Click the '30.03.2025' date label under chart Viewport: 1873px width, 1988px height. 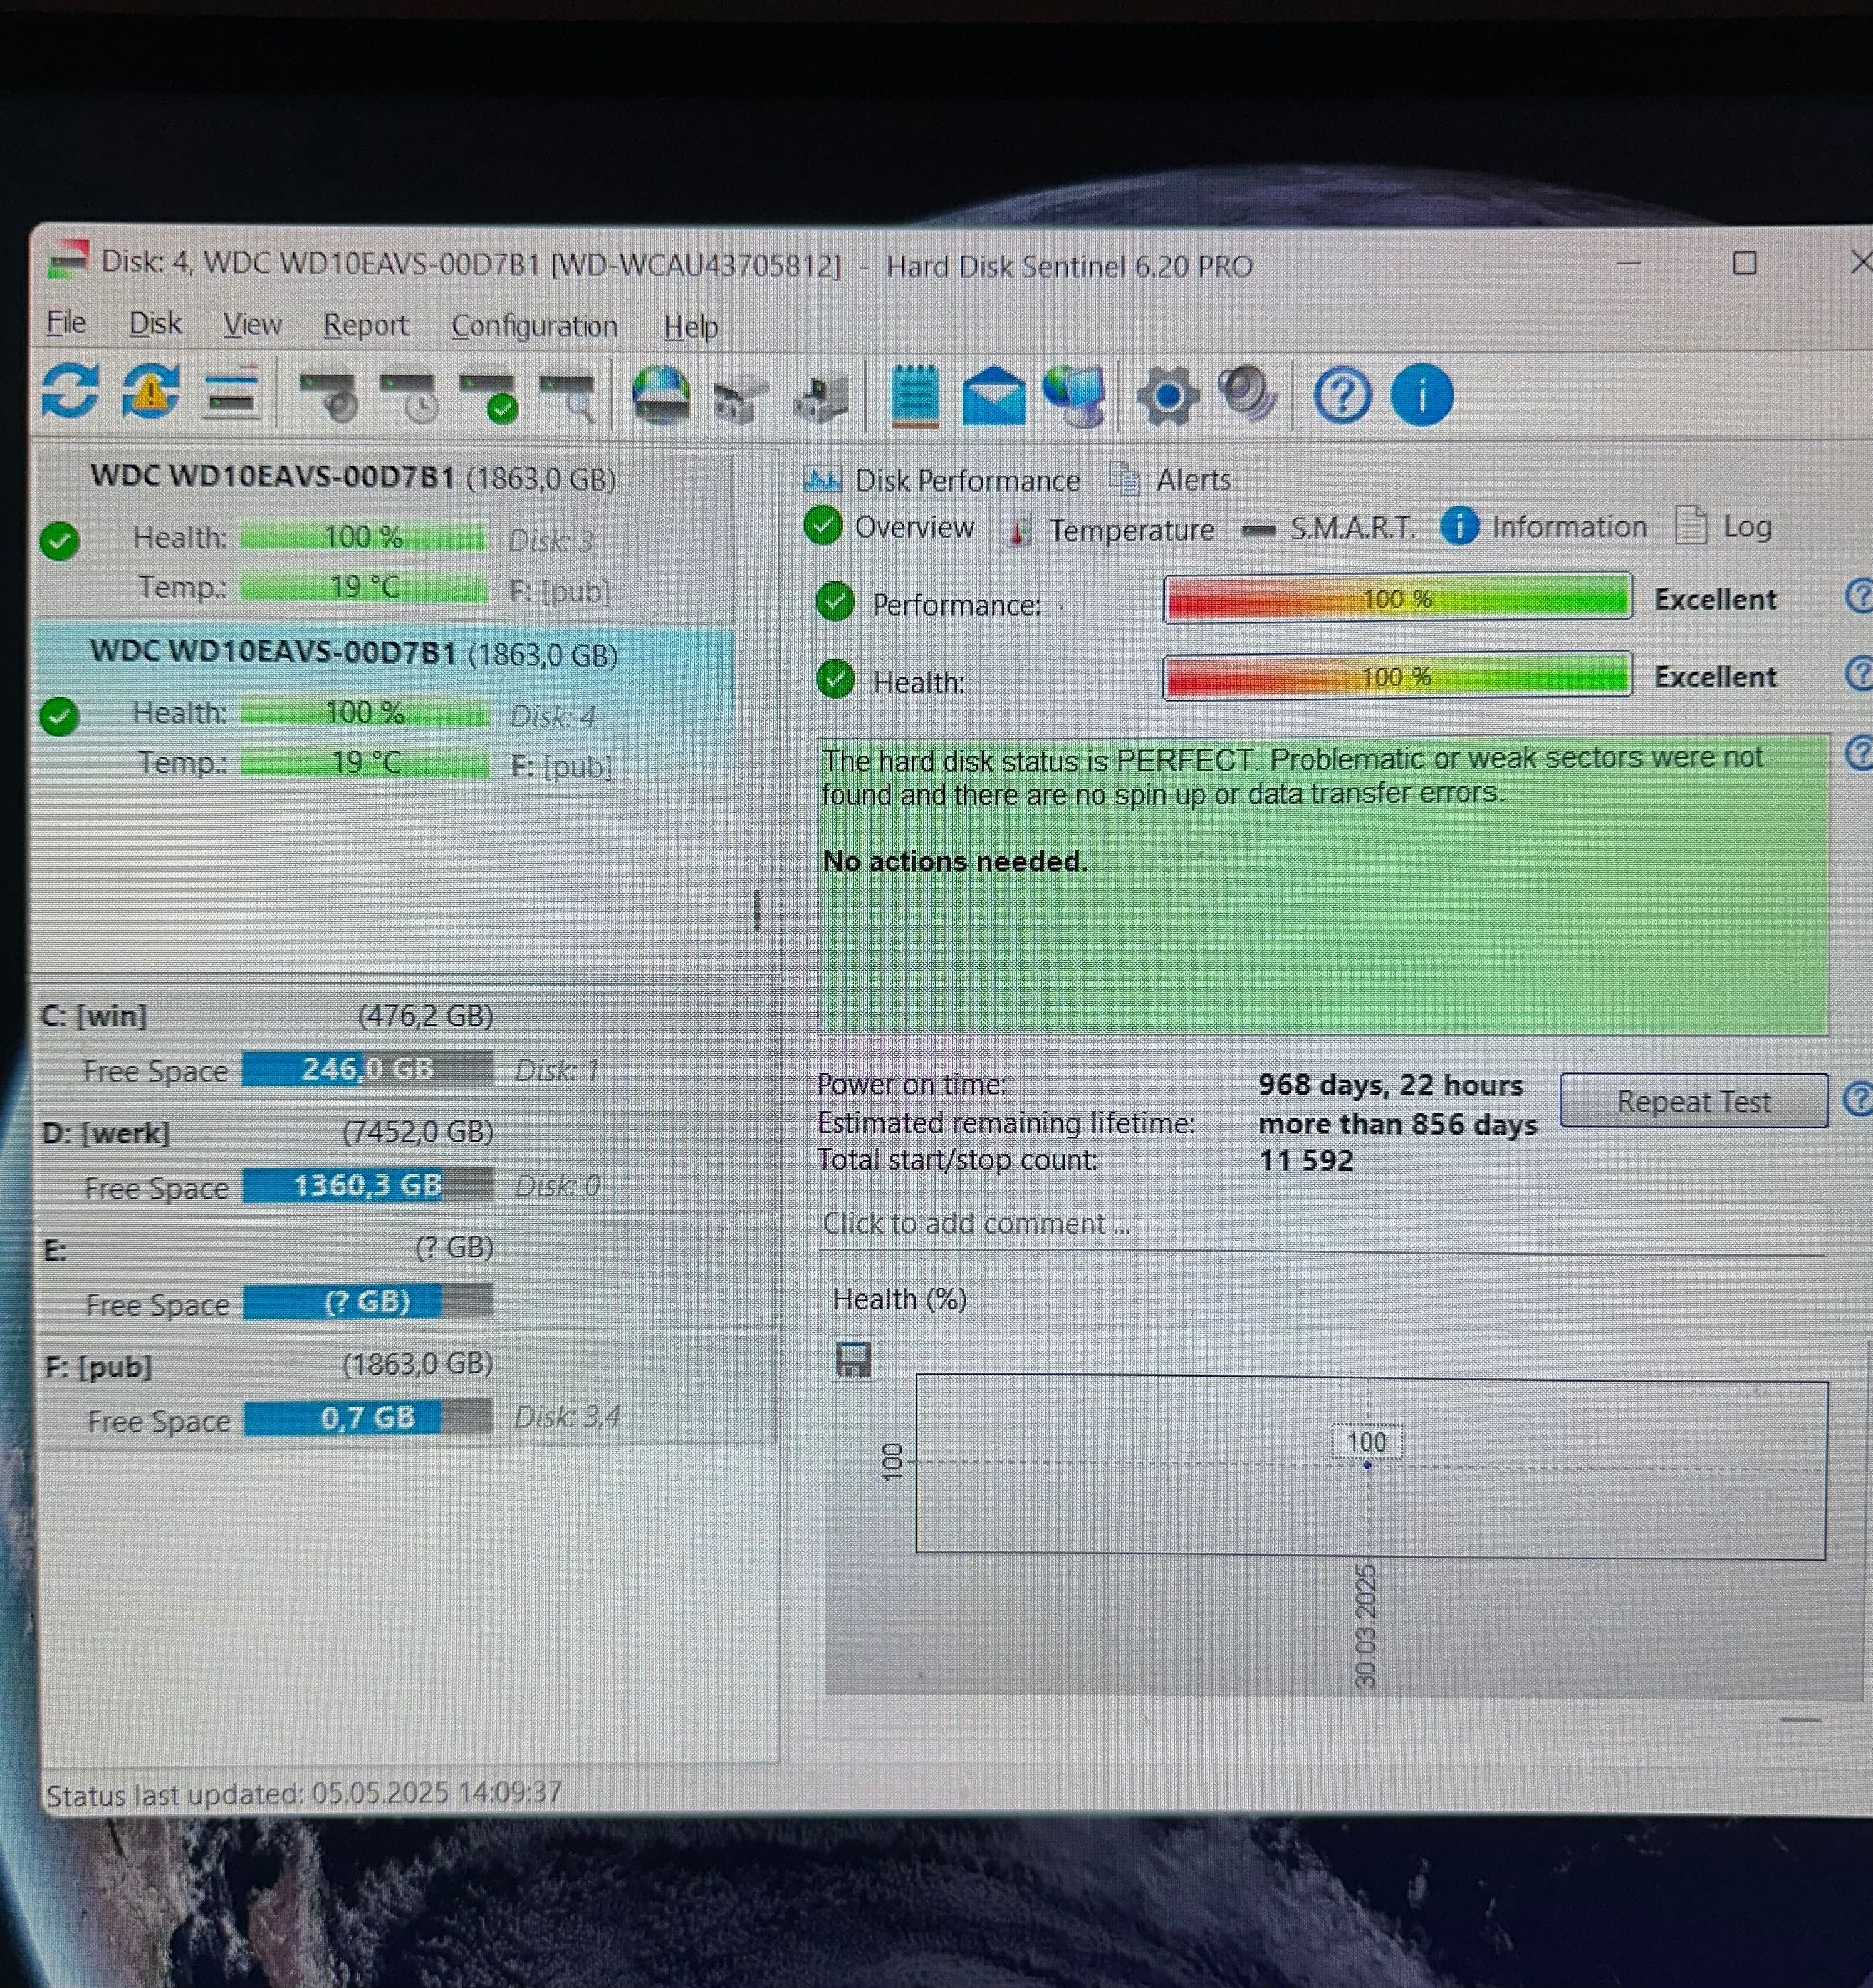pyautogui.click(x=1365, y=1627)
